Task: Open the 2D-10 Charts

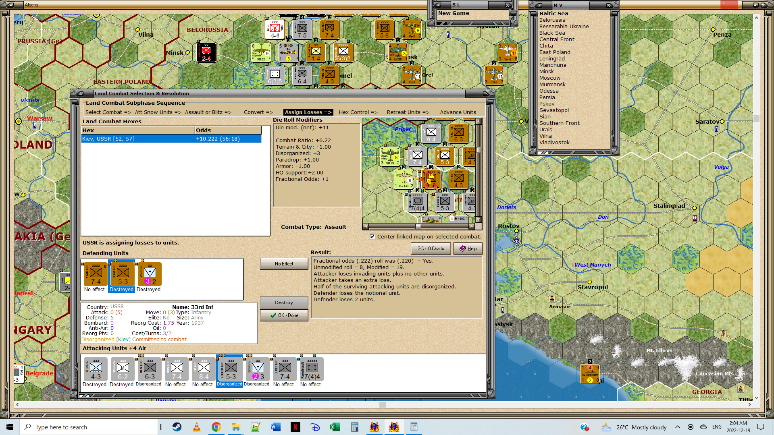Action: (x=431, y=249)
